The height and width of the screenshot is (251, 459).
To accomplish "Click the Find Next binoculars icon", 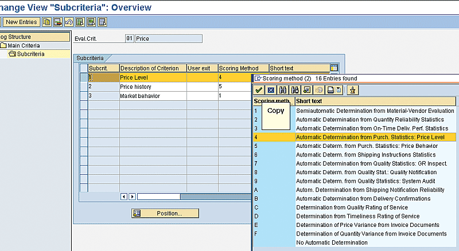I will pyautogui.click(x=295, y=90).
